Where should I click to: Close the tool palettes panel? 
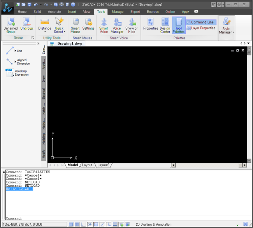(38, 44)
